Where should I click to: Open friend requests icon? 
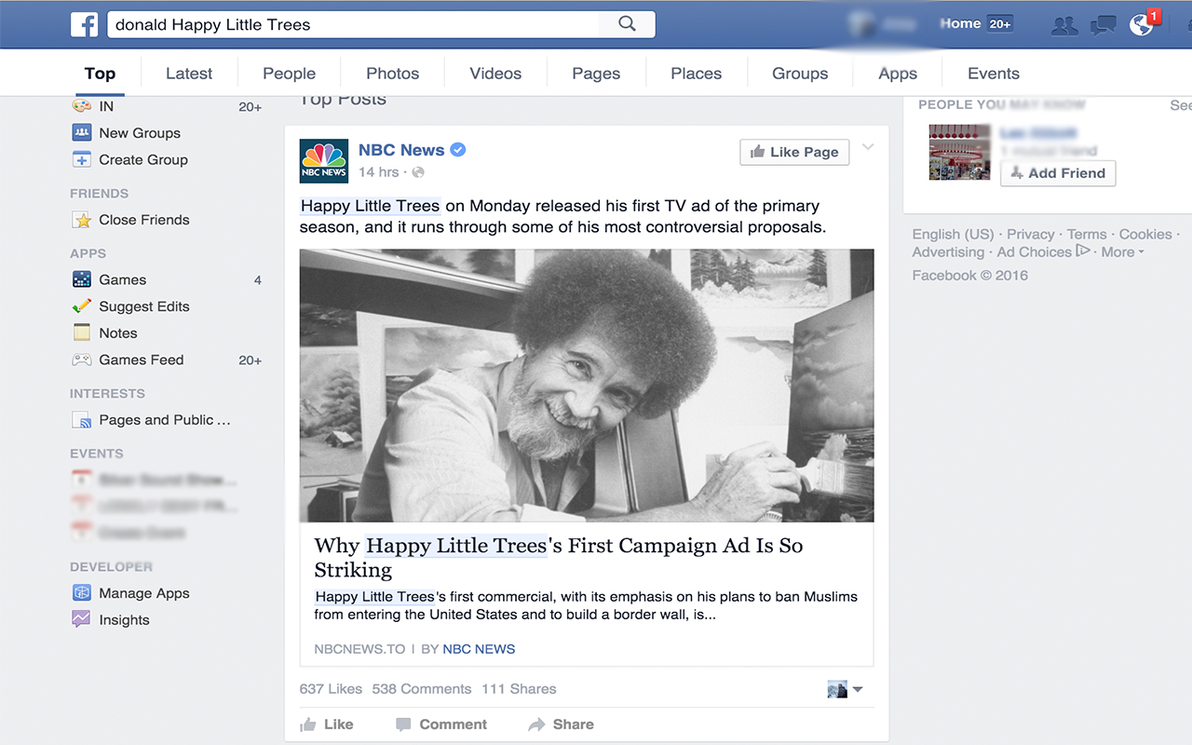coord(1063,25)
